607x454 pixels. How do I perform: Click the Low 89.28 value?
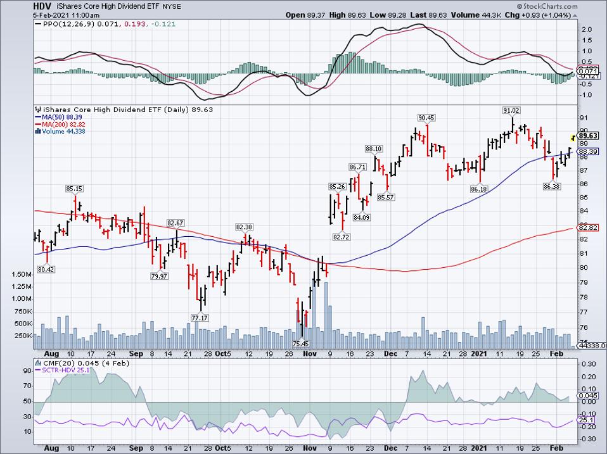(x=388, y=15)
